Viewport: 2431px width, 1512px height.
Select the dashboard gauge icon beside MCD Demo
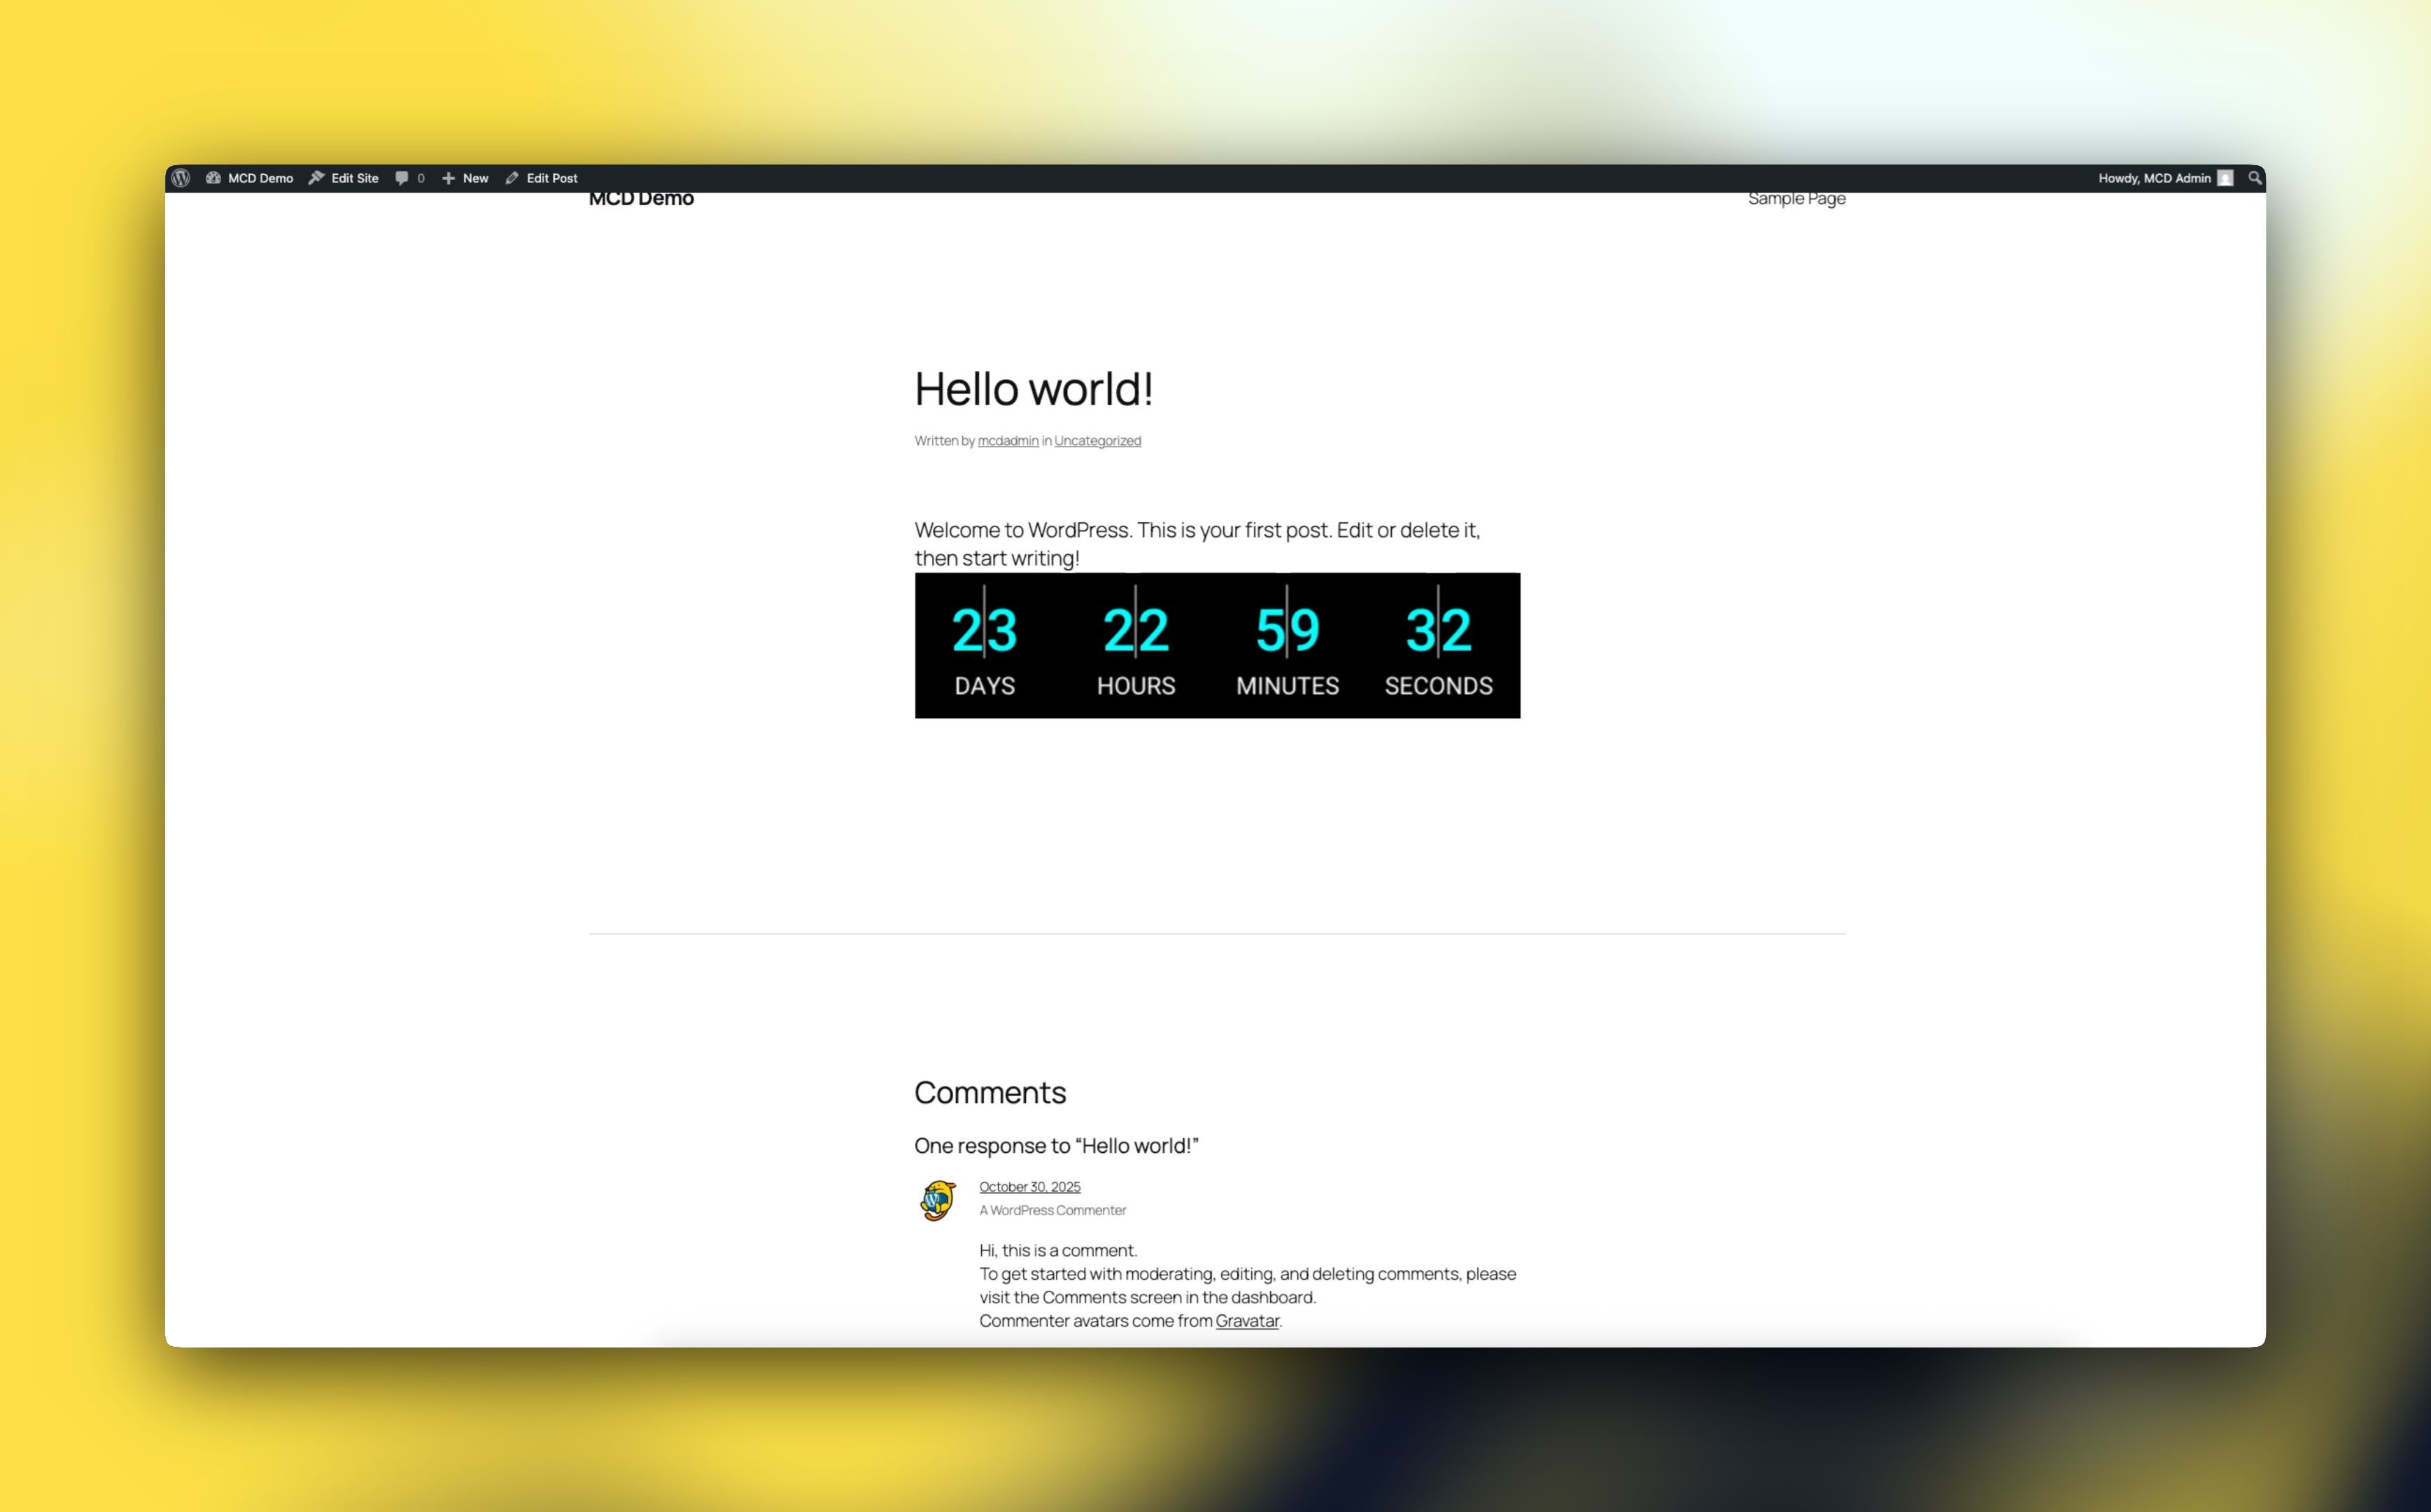(214, 178)
